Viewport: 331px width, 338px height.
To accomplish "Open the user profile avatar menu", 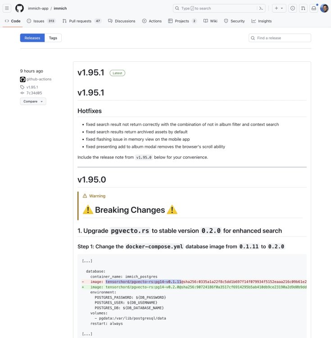I will pos(324,9).
